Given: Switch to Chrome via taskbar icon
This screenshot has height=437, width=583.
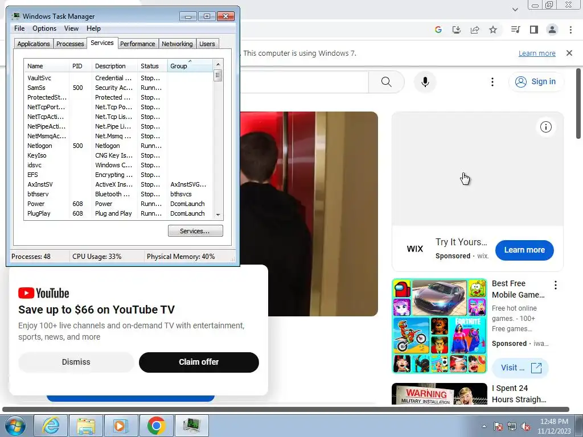Looking at the screenshot, I should [x=156, y=426].
